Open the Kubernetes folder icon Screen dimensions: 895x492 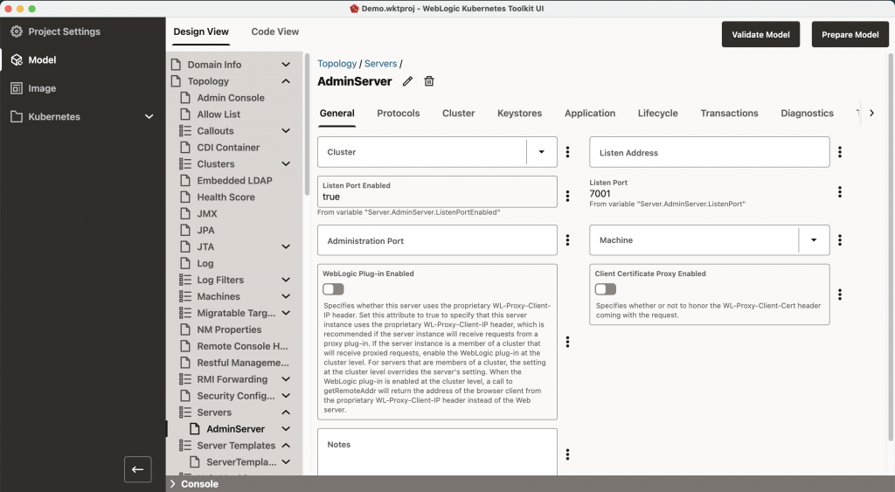click(17, 116)
